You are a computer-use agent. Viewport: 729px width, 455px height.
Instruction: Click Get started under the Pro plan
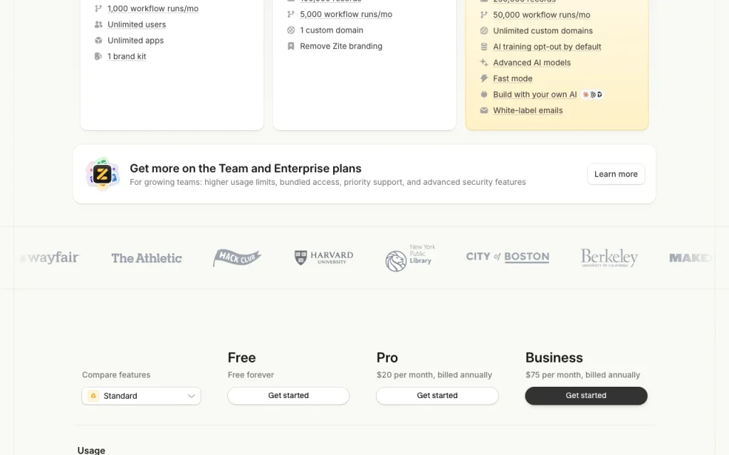tap(437, 395)
